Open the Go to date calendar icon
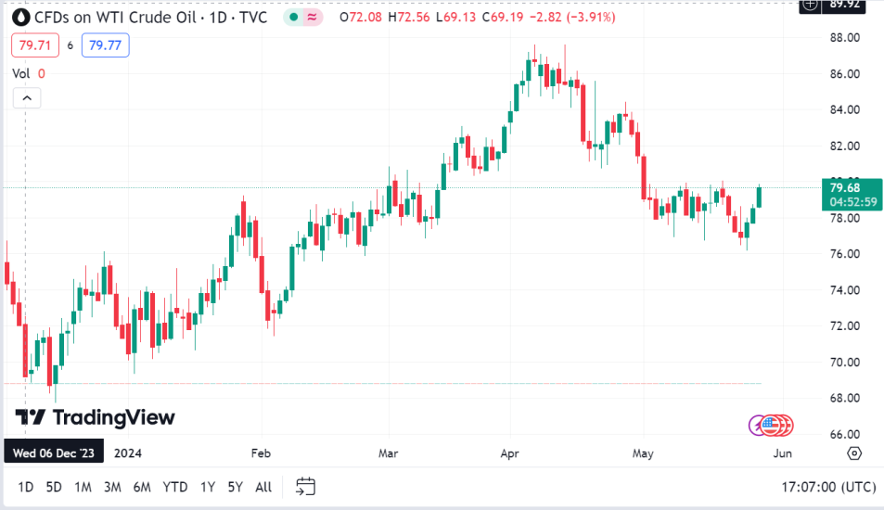 306,486
